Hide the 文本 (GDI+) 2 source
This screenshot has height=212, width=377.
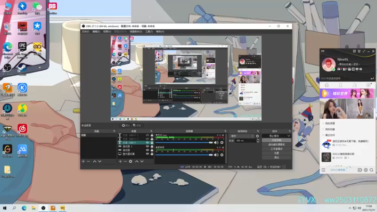click(148, 139)
